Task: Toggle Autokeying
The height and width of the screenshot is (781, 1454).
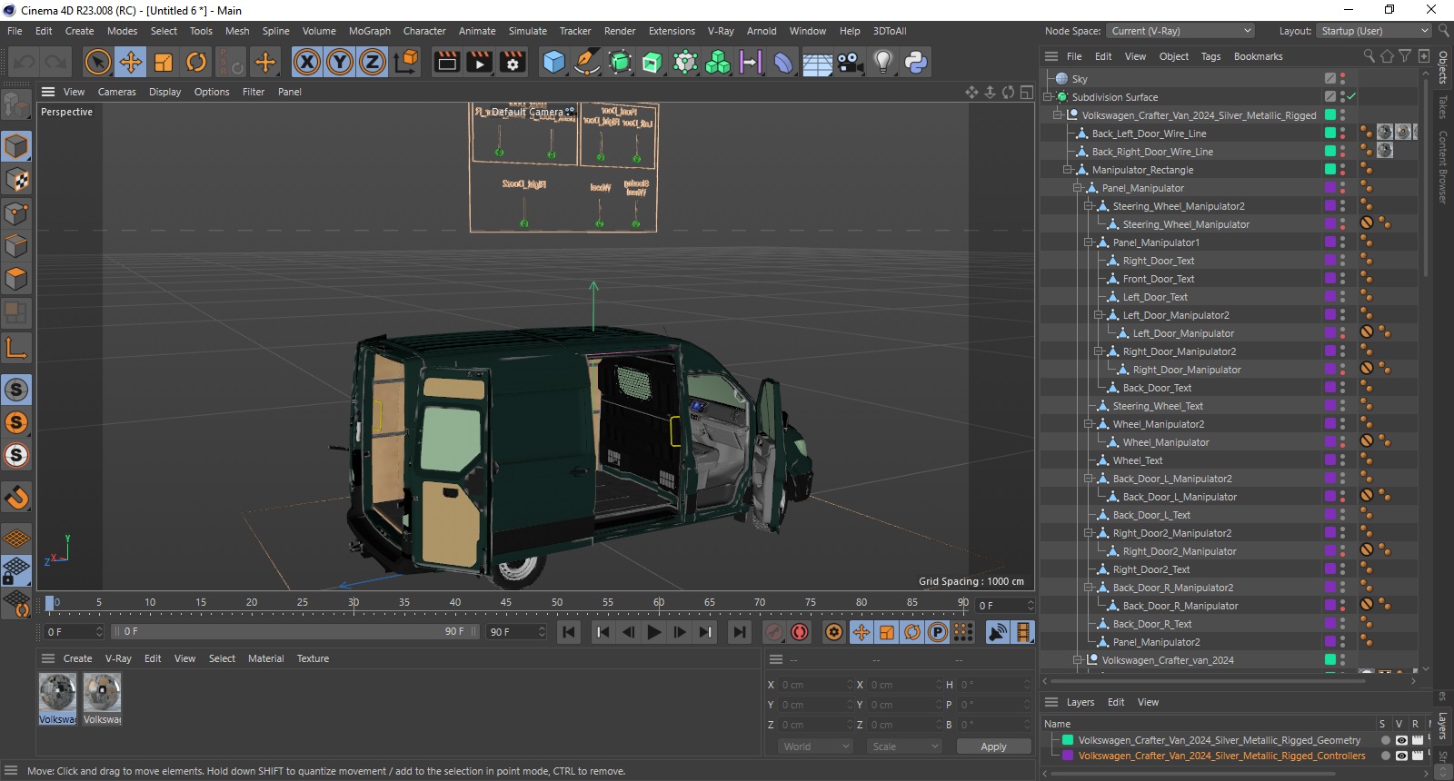Action: (x=800, y=632)
